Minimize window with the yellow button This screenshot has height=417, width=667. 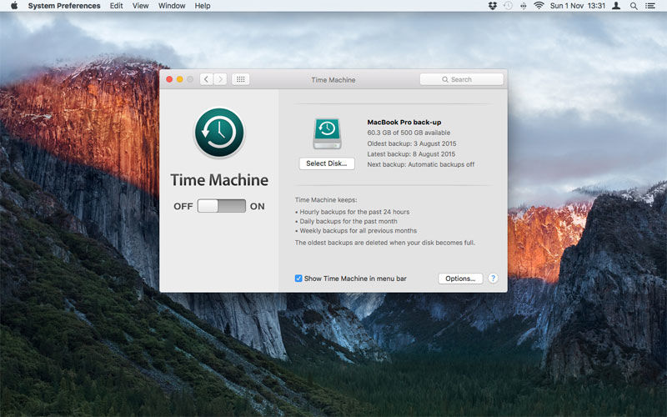(x=179, y=79)
